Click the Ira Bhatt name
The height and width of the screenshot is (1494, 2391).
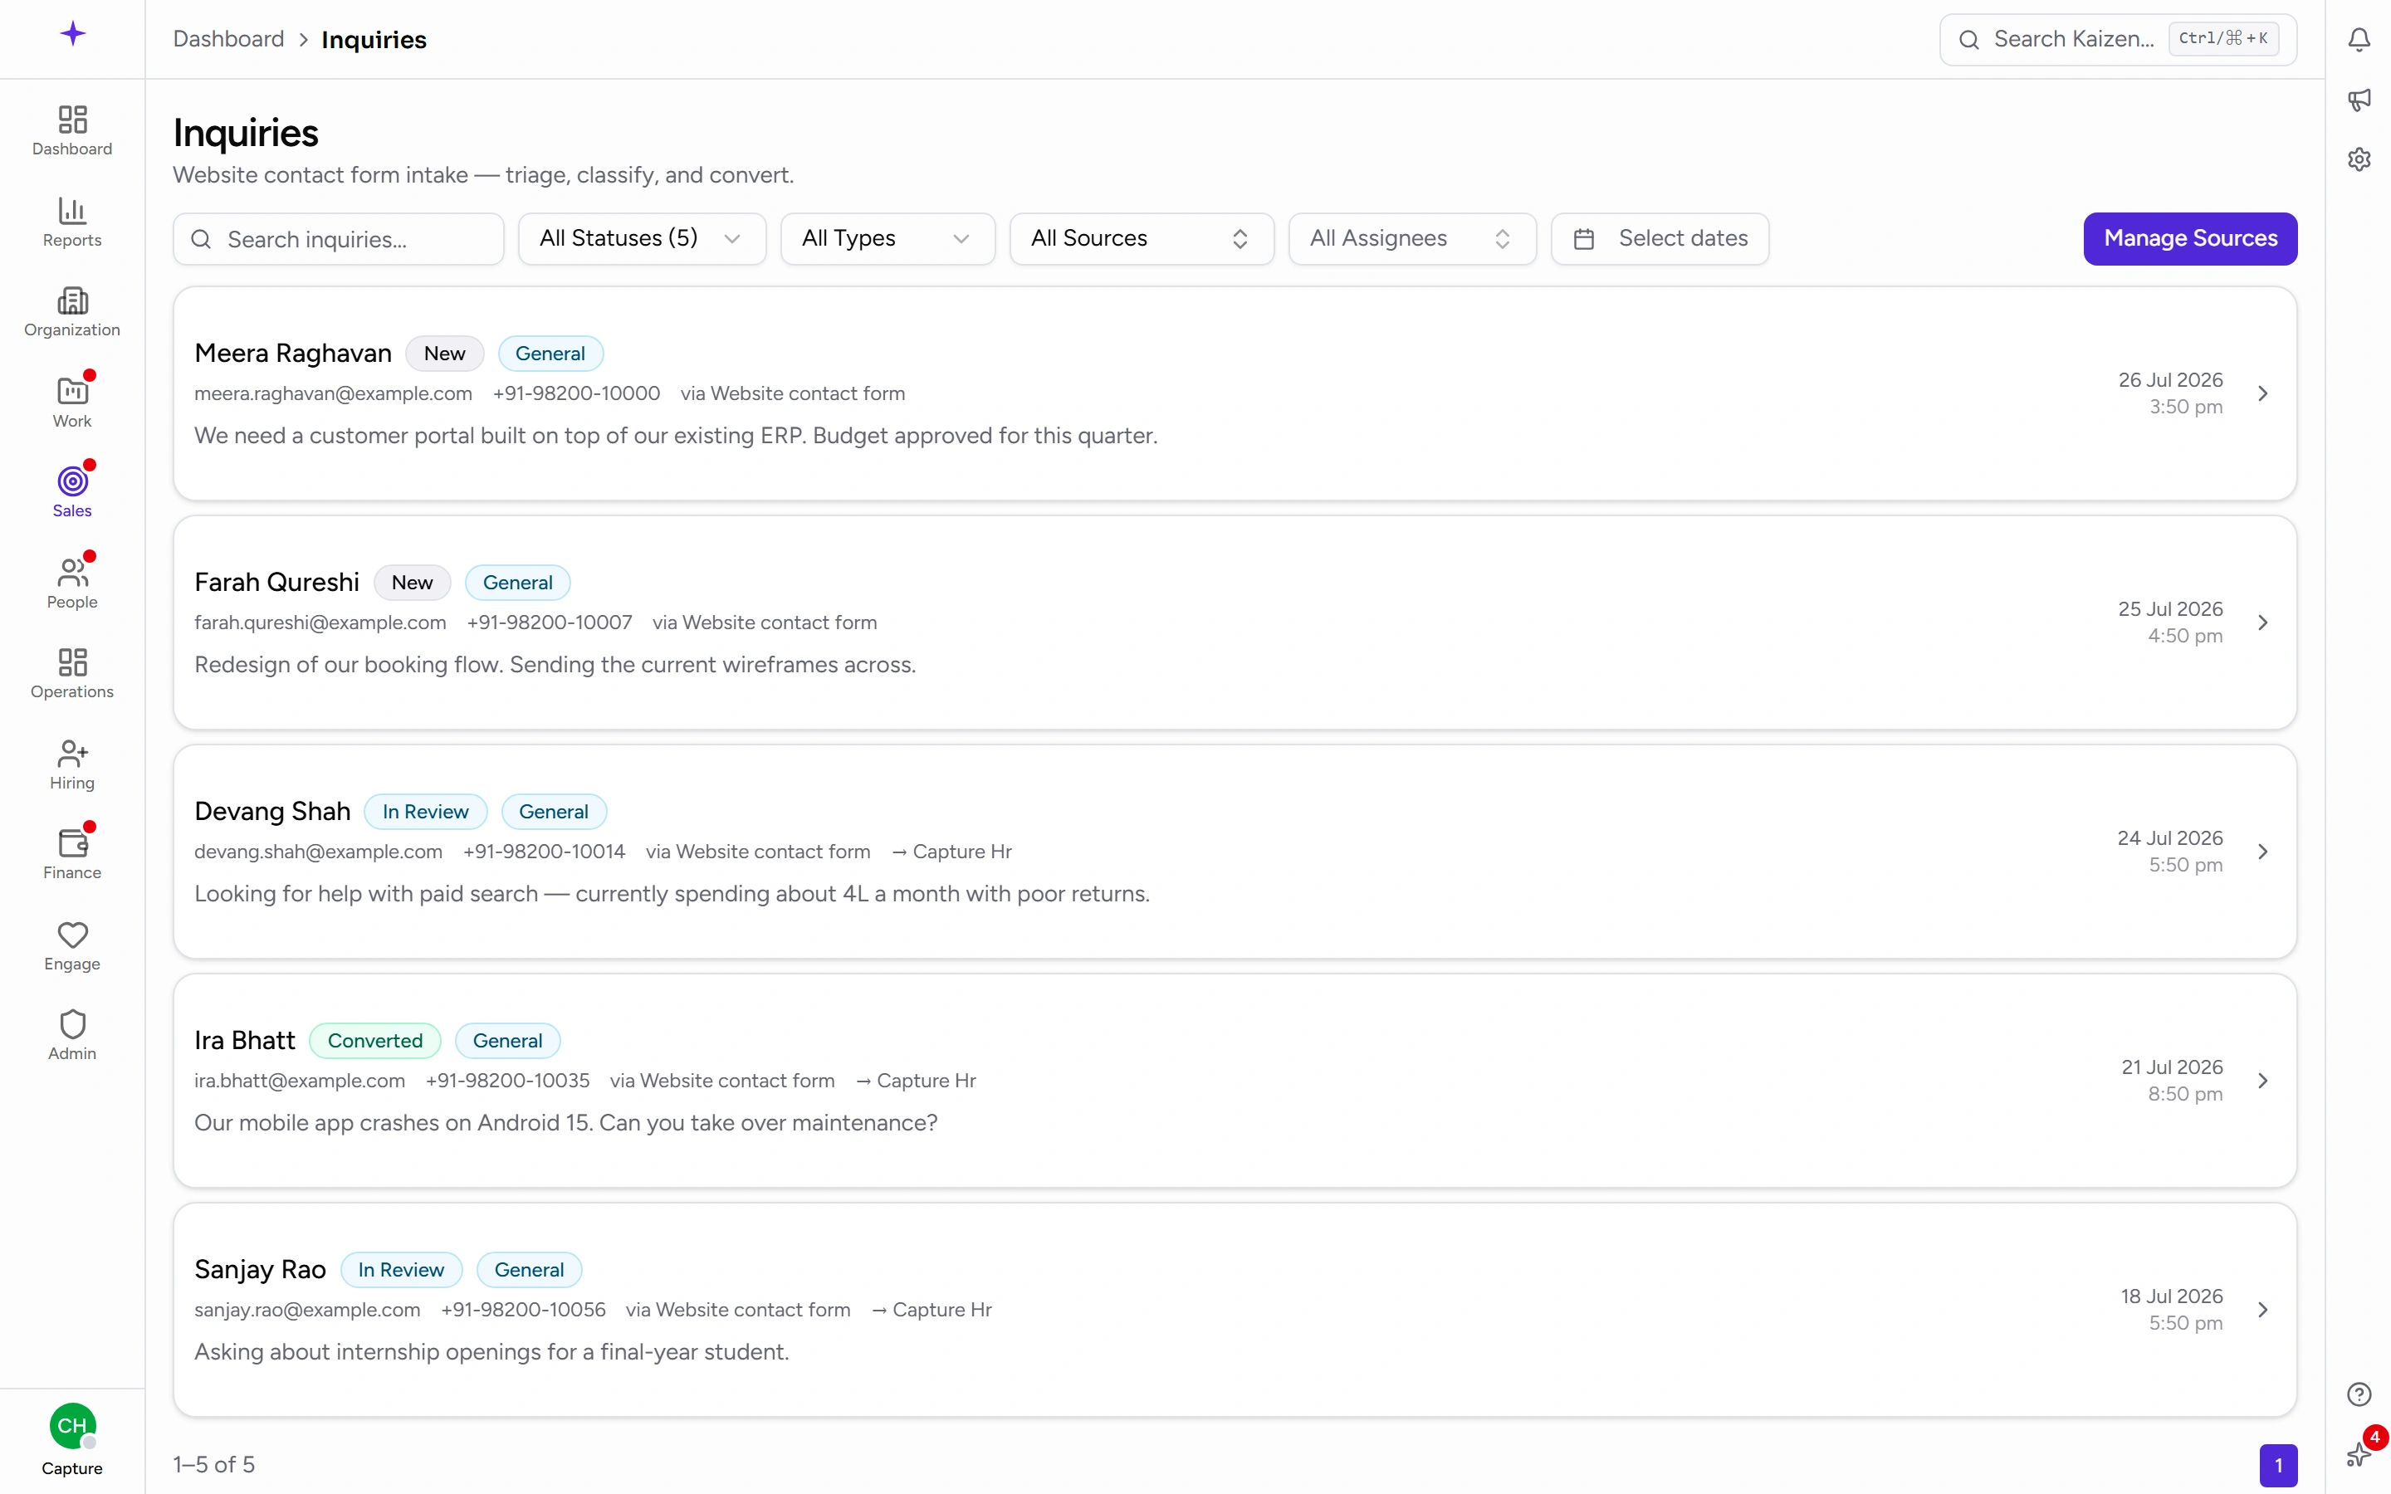244,1042
